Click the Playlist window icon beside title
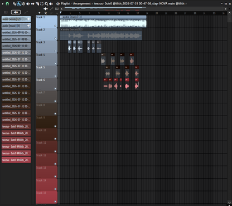The height and width of the screenshot is (206, 232). coord(58,3)
